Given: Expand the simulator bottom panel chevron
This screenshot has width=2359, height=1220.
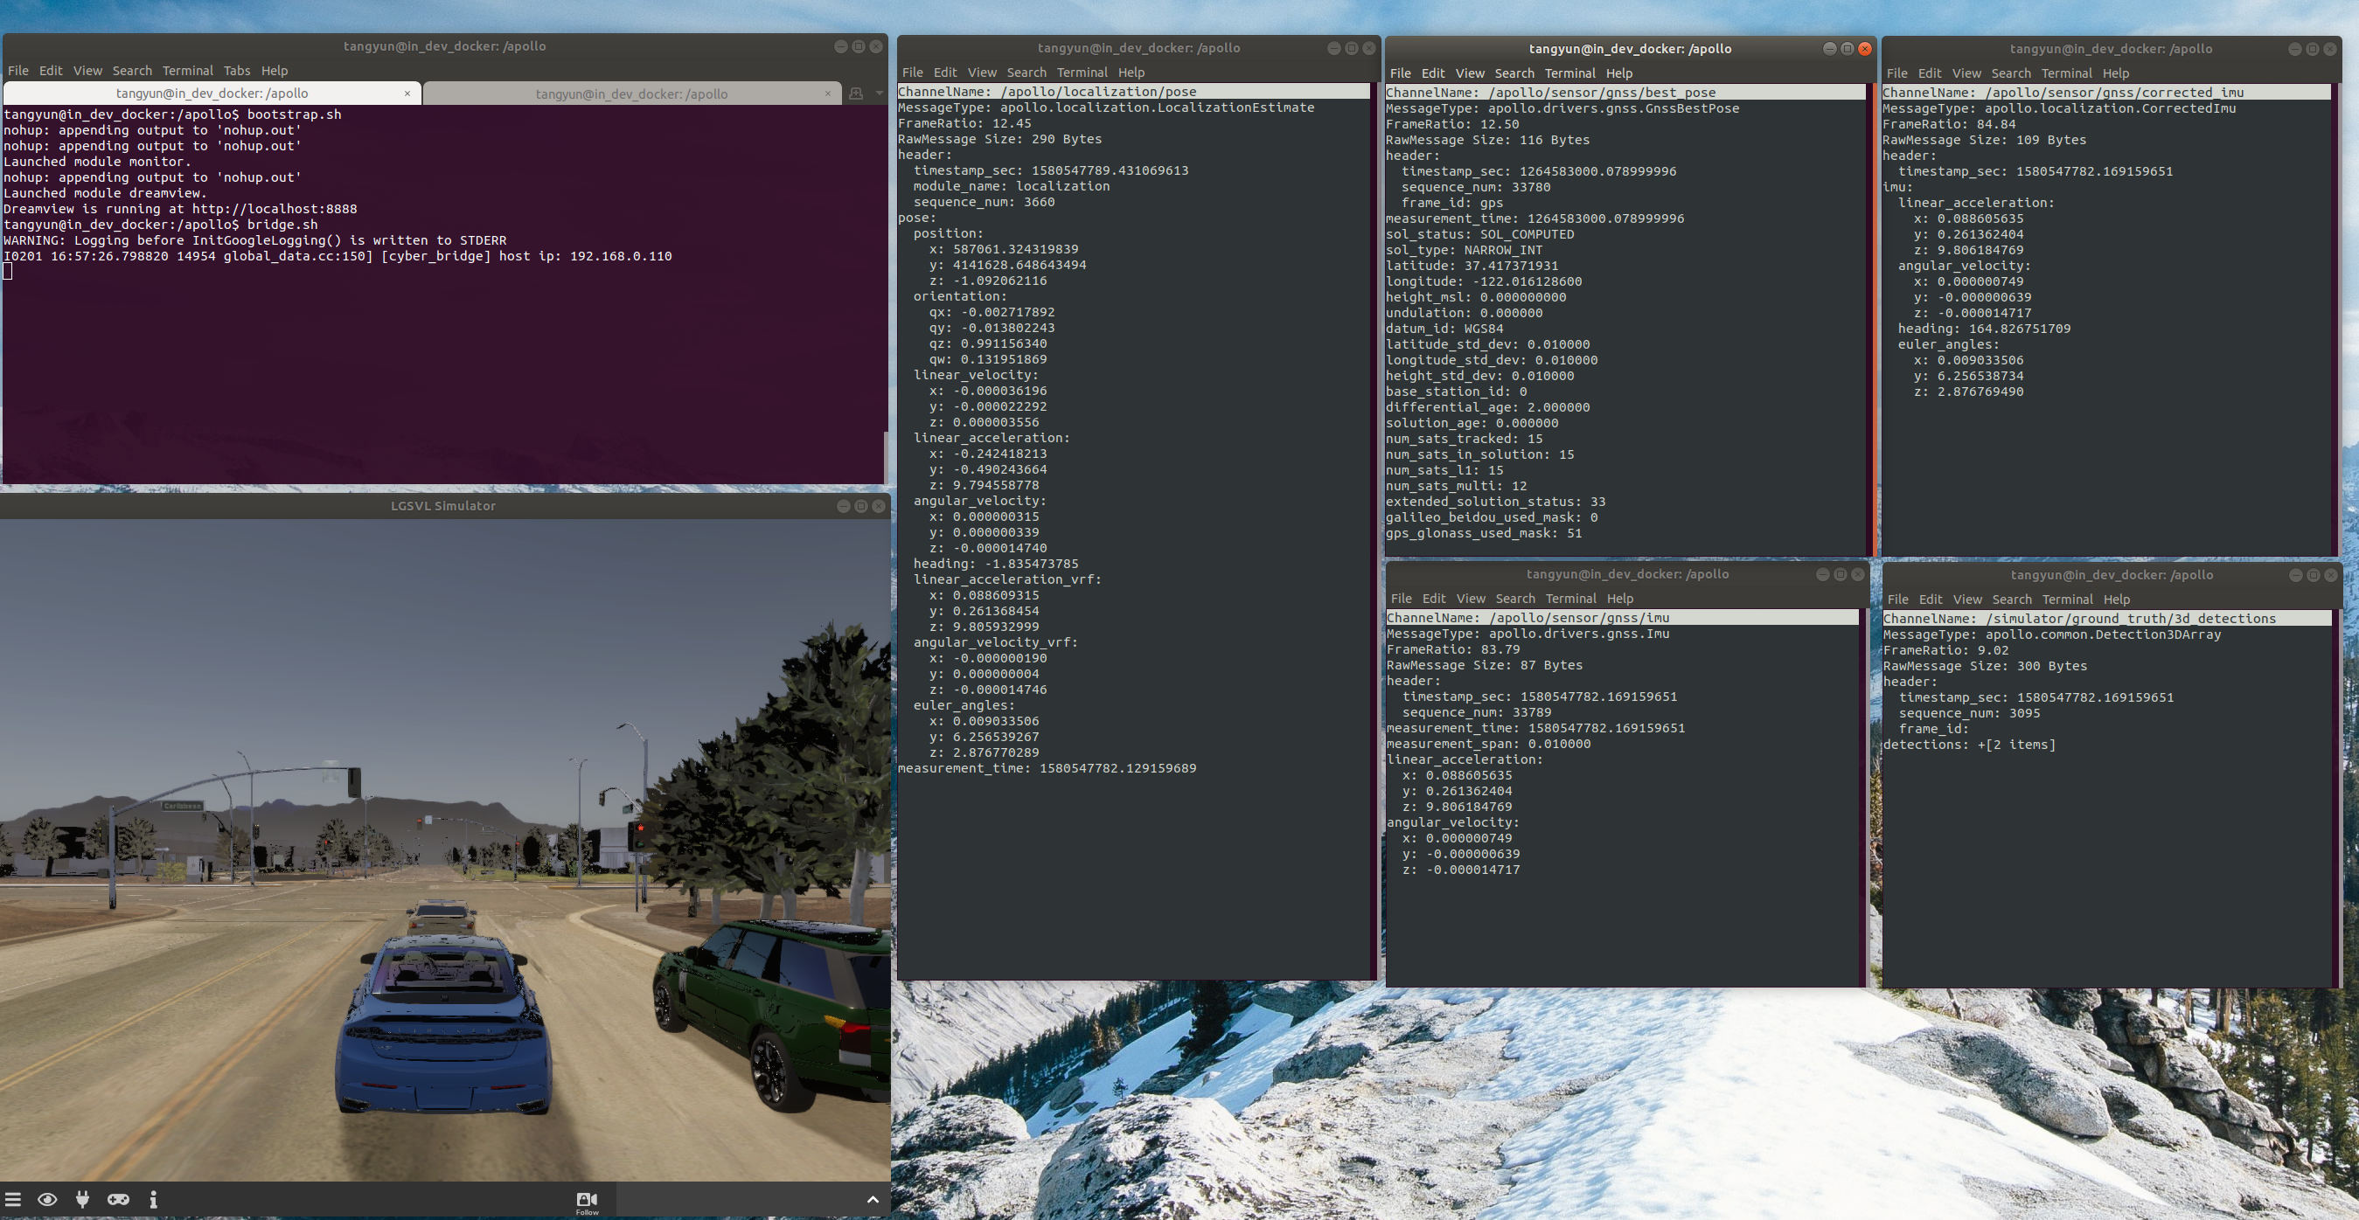Looking at the screenshot, I should click(873, 1199).
